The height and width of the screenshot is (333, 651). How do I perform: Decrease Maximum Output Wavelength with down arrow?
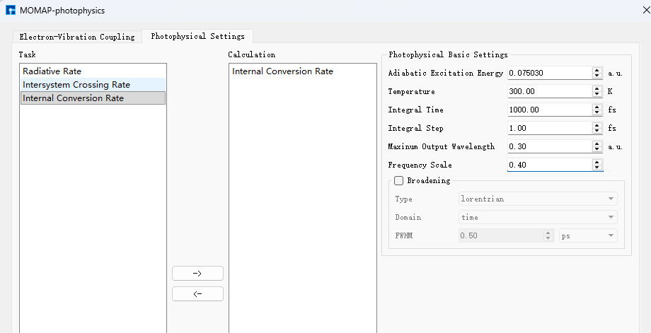click(597, 150)
